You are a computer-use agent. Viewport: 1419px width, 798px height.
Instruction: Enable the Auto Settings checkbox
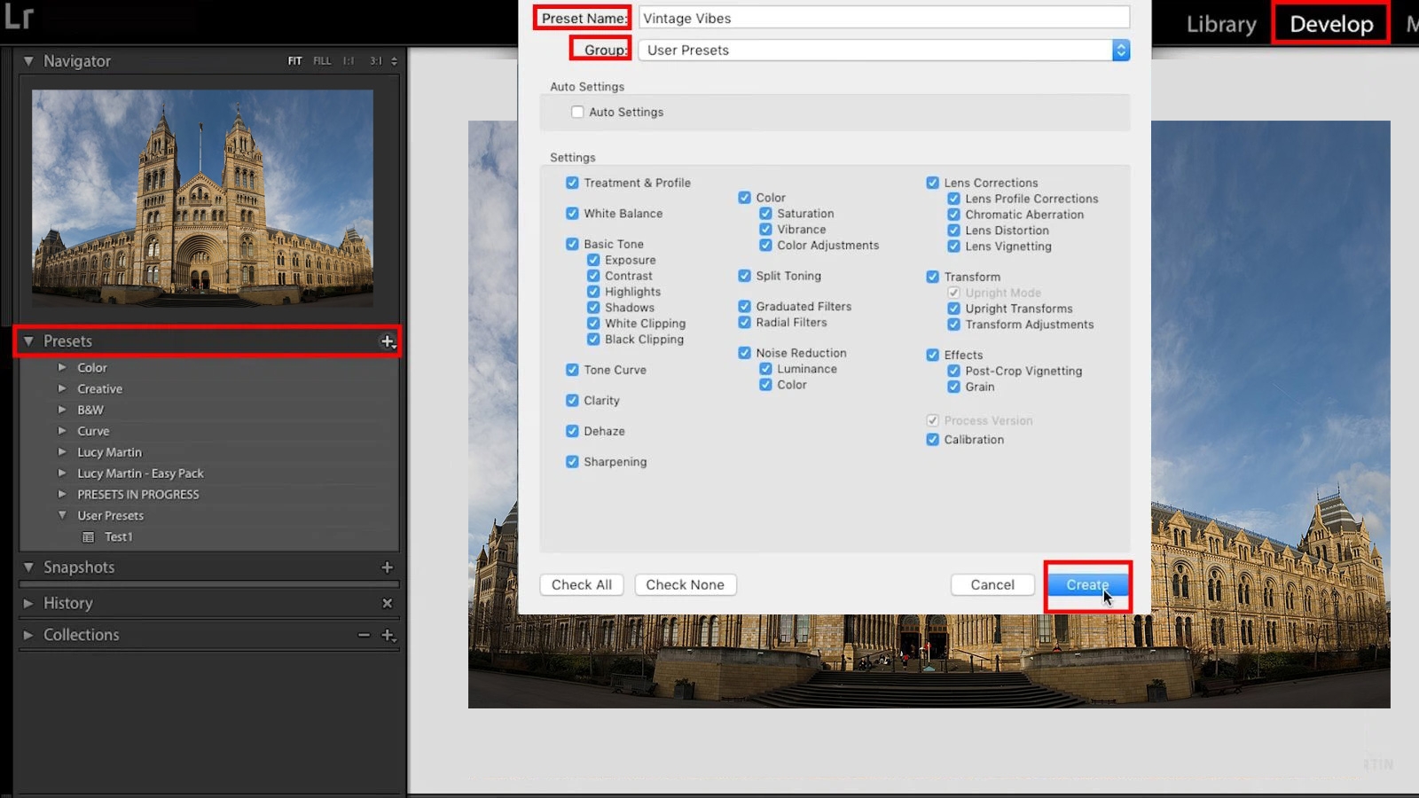(577, 112)
